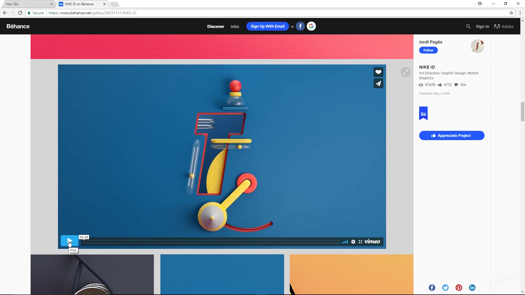Share project on Pinterest
The height and width of the screenshot is (295, 525).
click(x=459, y=288)
